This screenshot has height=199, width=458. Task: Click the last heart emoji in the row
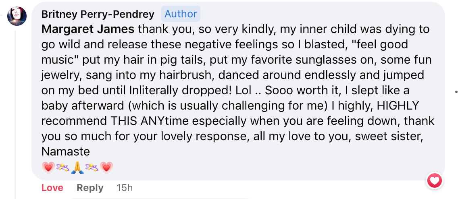[x=107, y=167]
